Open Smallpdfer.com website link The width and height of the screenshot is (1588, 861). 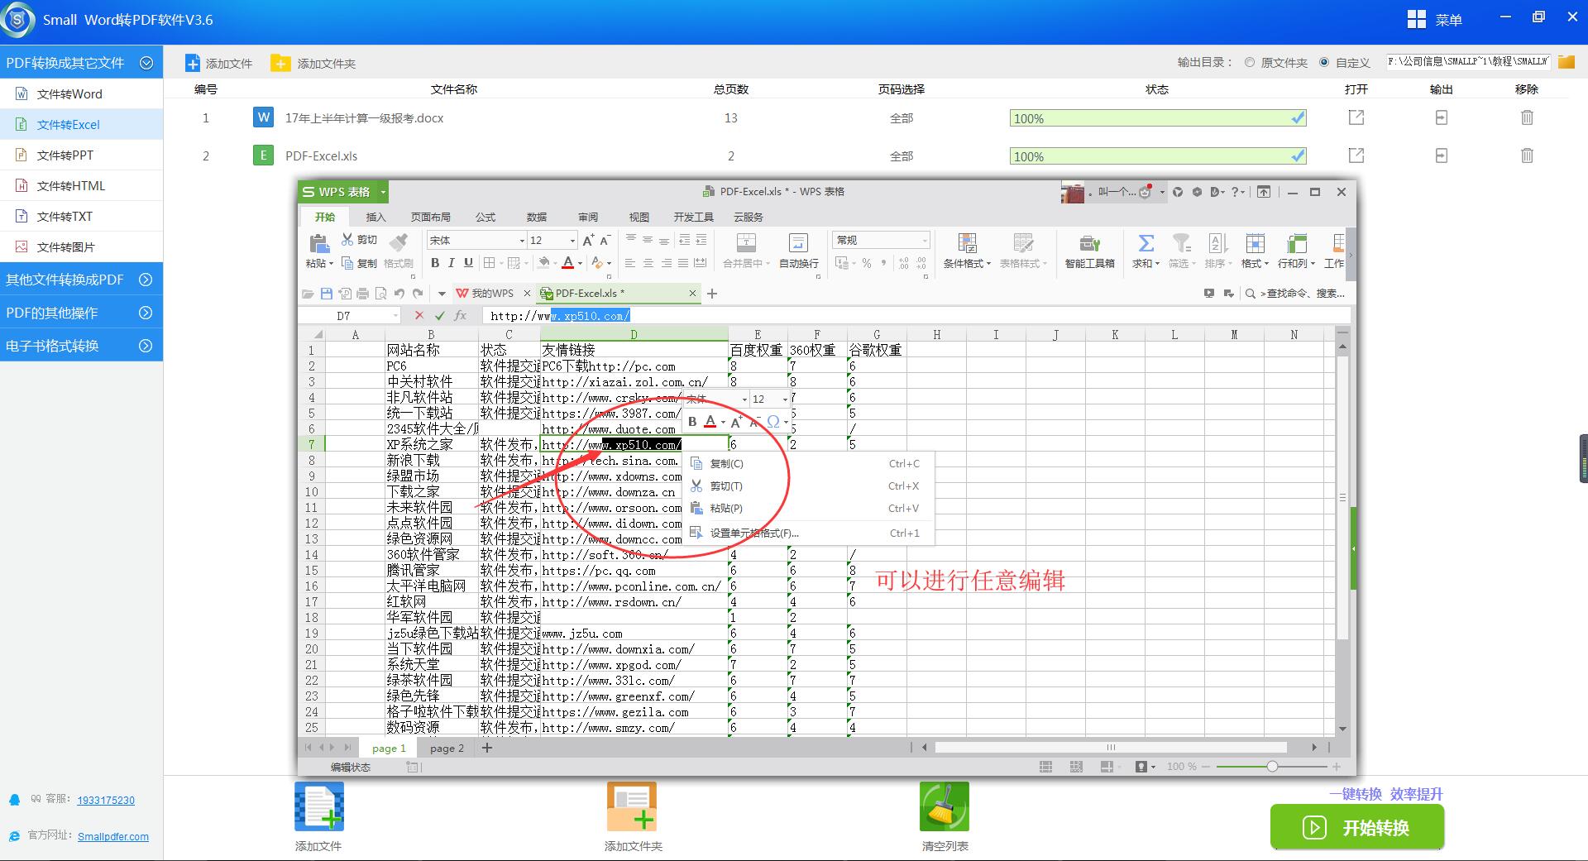(113, 836)
